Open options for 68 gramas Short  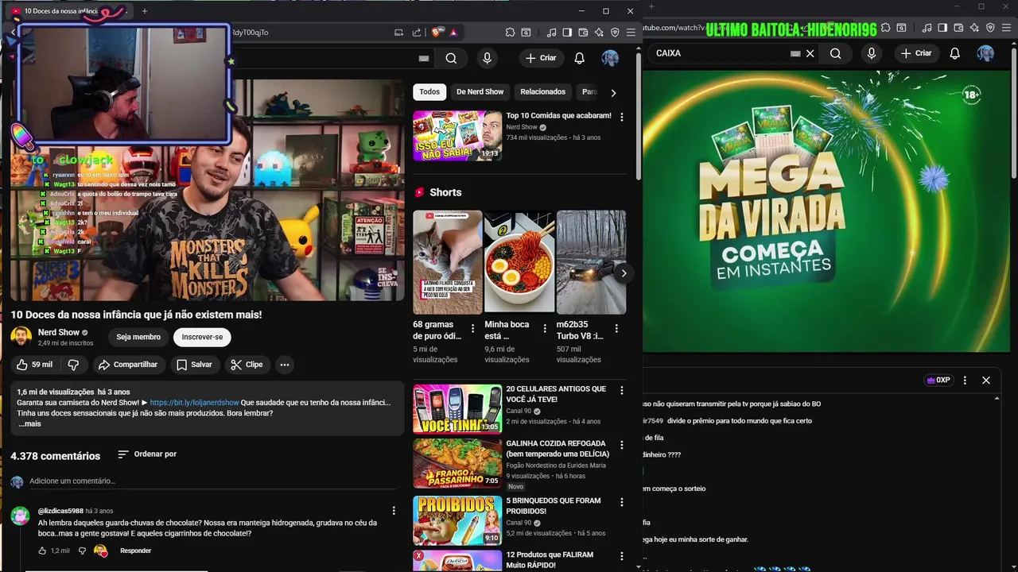[x=472, y=328]
